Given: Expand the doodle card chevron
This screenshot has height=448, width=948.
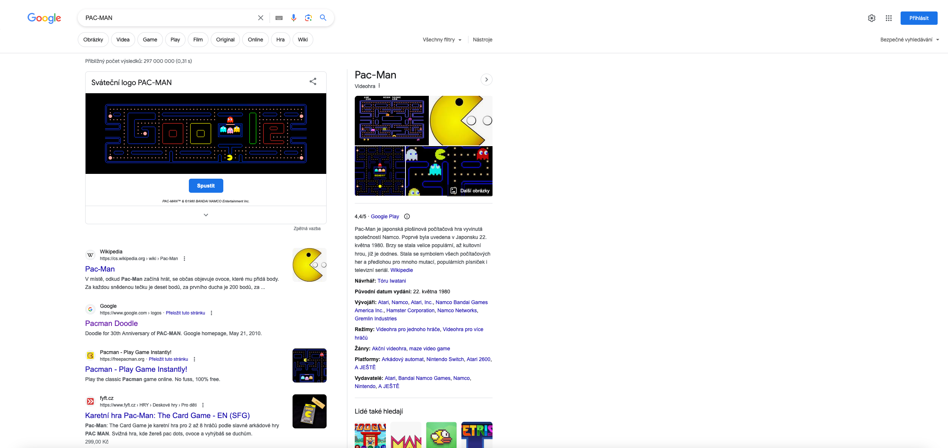Looking at the screenshot, I should (206, 215).
